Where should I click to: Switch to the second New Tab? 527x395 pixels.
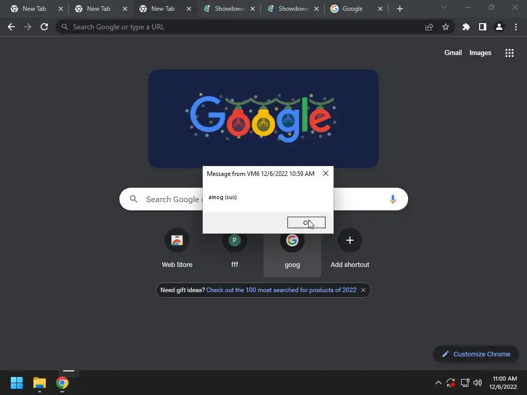pyautogui.click(x=98, y=9)
